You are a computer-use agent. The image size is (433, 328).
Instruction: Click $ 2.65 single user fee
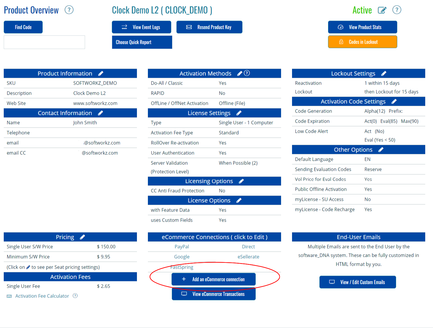(103, 286)
